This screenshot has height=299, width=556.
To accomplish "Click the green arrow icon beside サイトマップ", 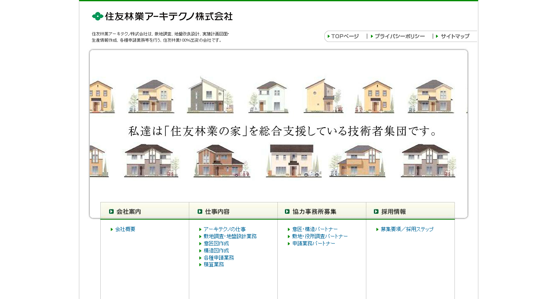I will pyautogui.click(x=436, y=36).
